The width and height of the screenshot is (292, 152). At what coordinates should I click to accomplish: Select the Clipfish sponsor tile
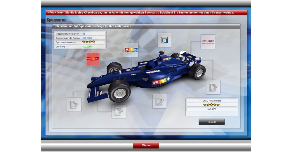(208, 42)
